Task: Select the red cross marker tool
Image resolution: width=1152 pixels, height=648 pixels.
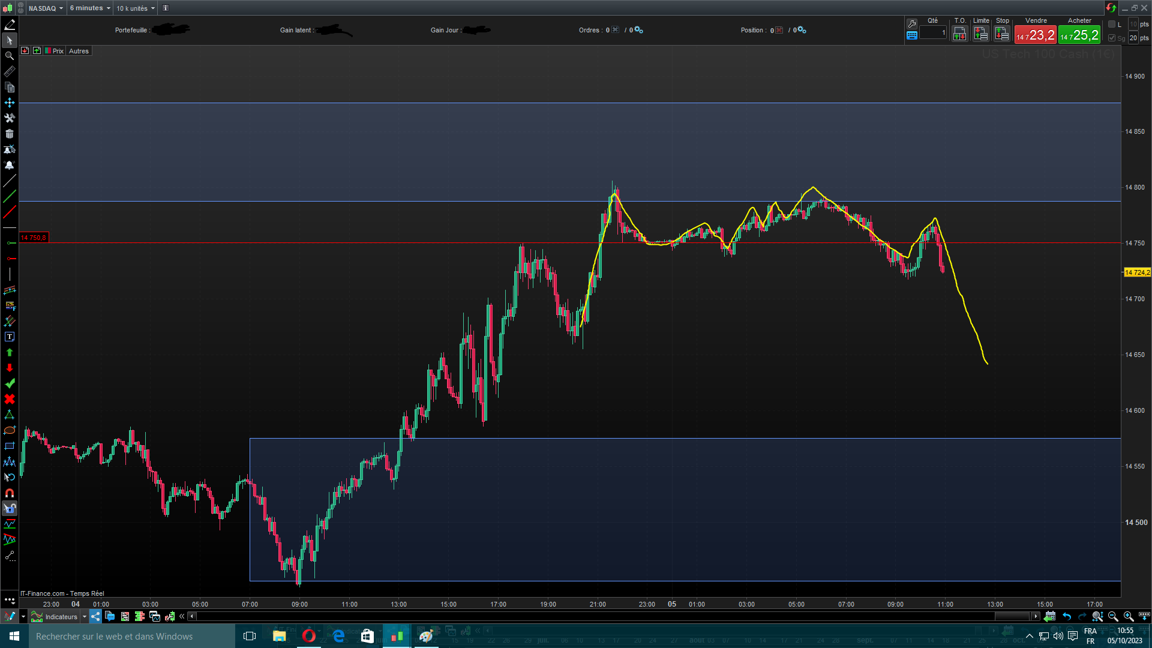Action: 10,399
